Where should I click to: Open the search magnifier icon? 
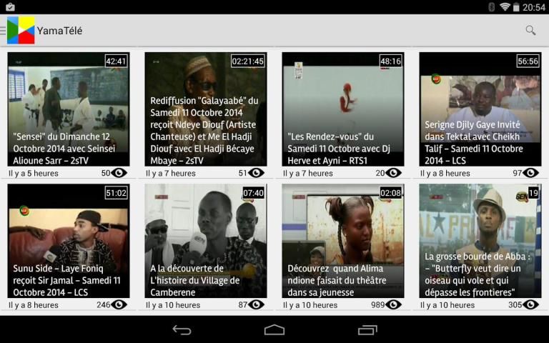[530, 30]
